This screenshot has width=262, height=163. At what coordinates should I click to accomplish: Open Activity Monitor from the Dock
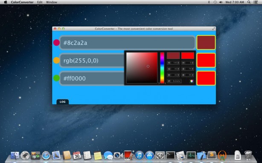pyautogui.click(x=191, y=155)
